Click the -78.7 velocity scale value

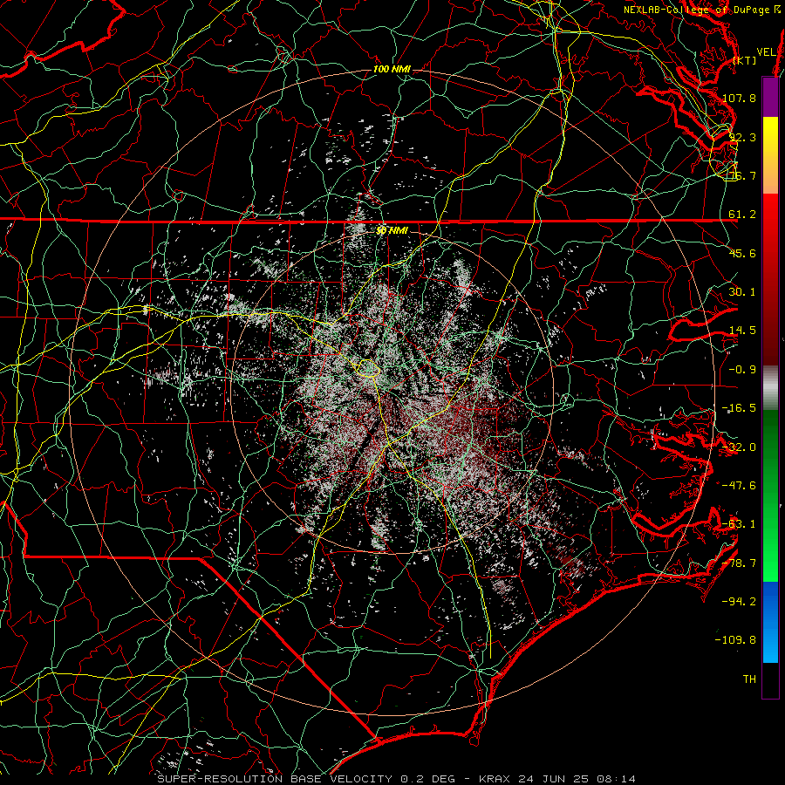(x=739, y=563)
